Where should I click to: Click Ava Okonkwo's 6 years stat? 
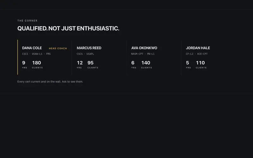click(134, 64)
